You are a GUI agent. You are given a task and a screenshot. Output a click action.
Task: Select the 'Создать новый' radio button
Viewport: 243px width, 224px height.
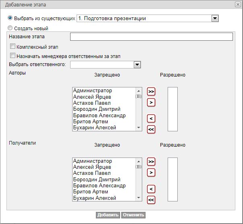pyautogui.click(x=10, y=29)
